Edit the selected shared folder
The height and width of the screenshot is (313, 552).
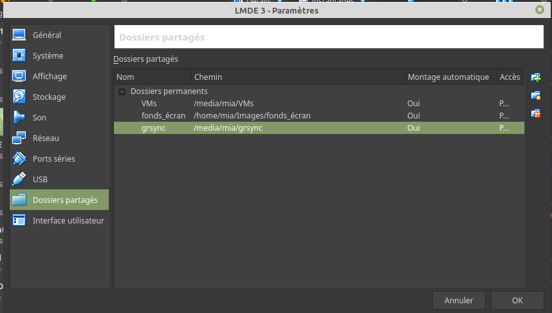click(x=536, y=95)
